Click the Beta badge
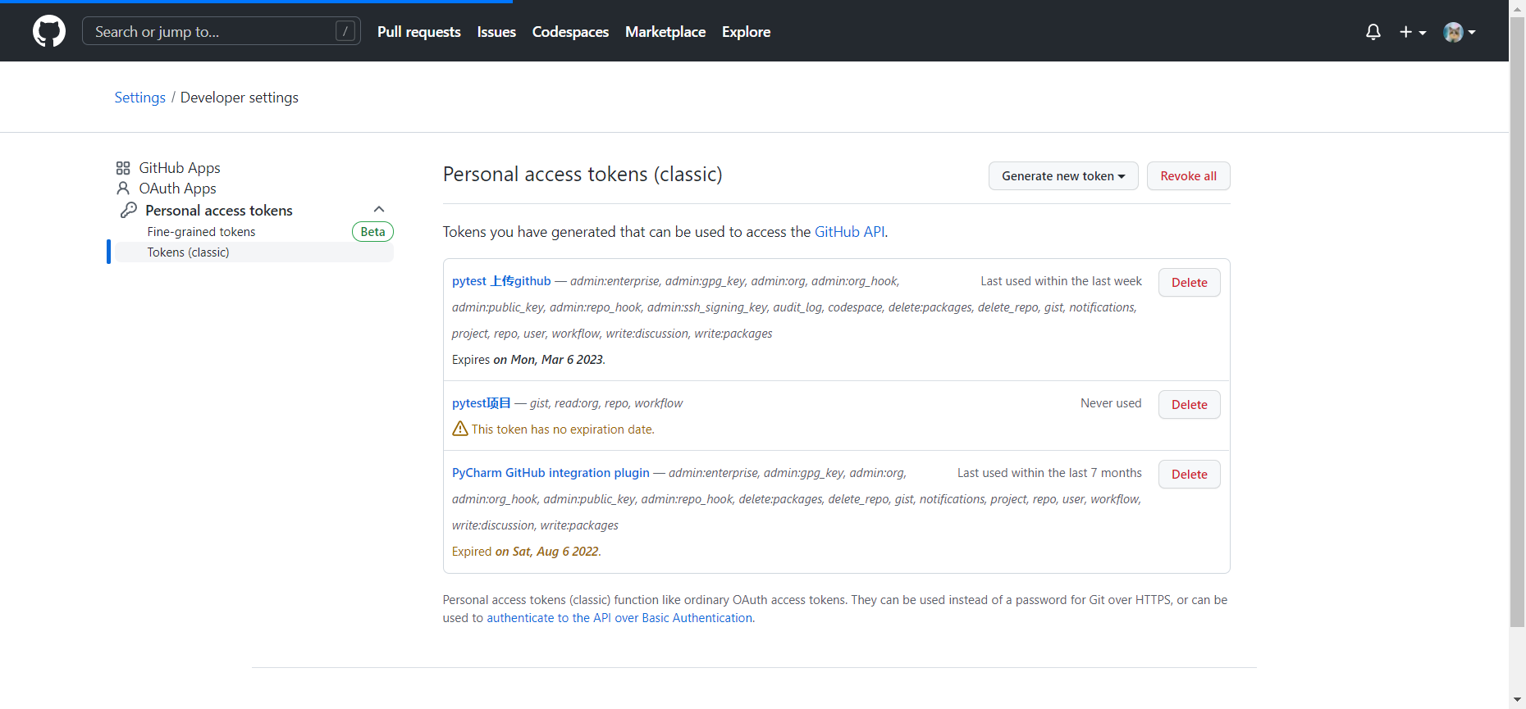The width and height of the screenshot is (1526, 709). coord(372,232)
